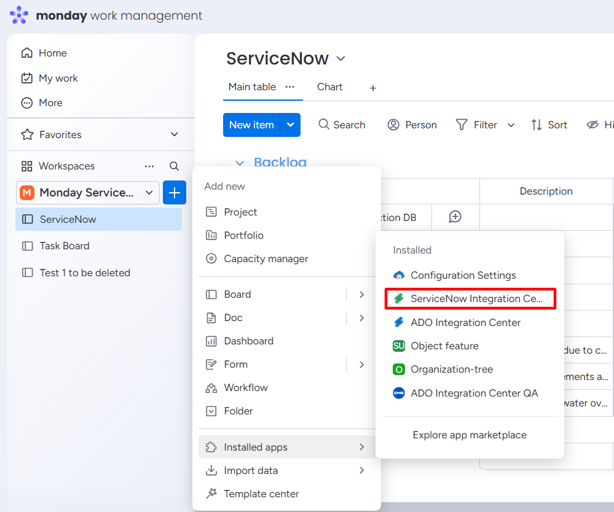The image size is (614, 512).
Task: Switch to the Chart tab
Action: click(x=329, y=87)
